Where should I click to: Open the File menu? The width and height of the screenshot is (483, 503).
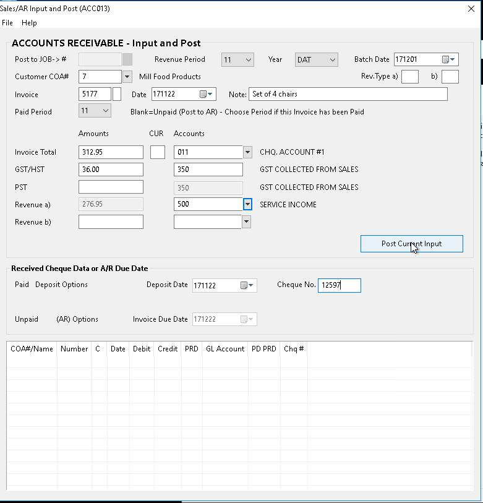click(x=7, y=23)
